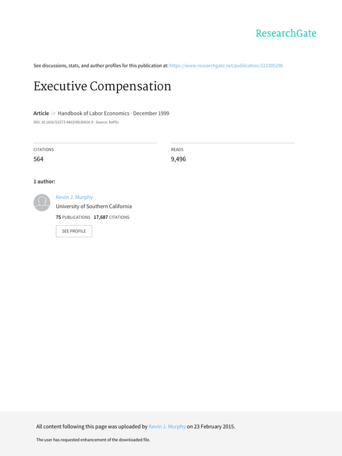Click the author avatar placeholder icon
Viewport: 342px width, 456px height.
(42, 203)
